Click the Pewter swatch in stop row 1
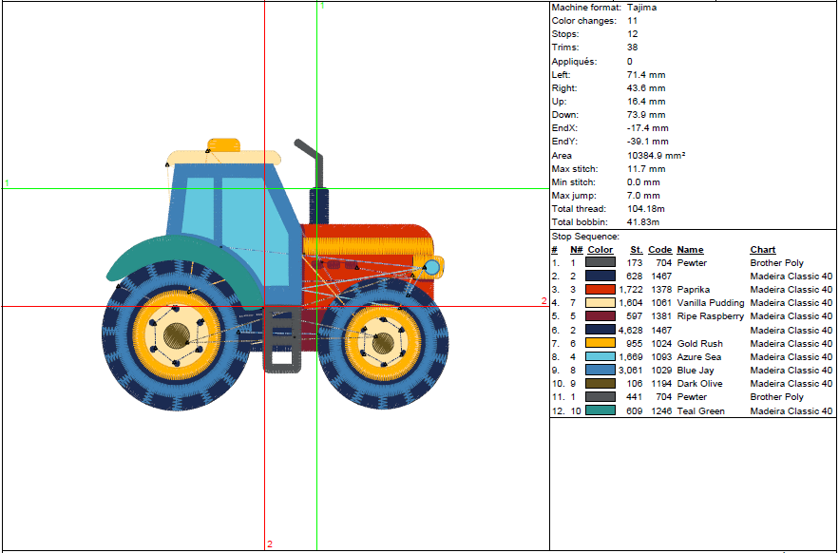The image size is (839, 553). tap(601, 262)
